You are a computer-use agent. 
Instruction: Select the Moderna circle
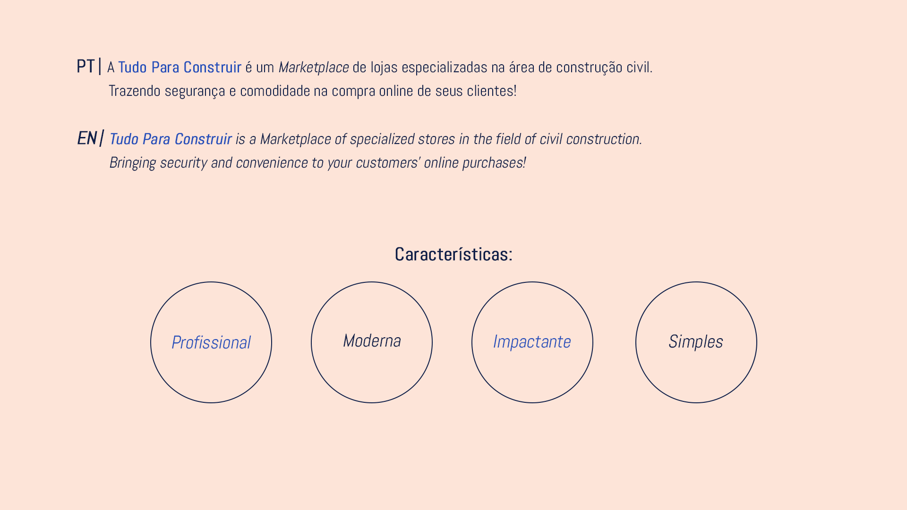(x=372, y=341)
